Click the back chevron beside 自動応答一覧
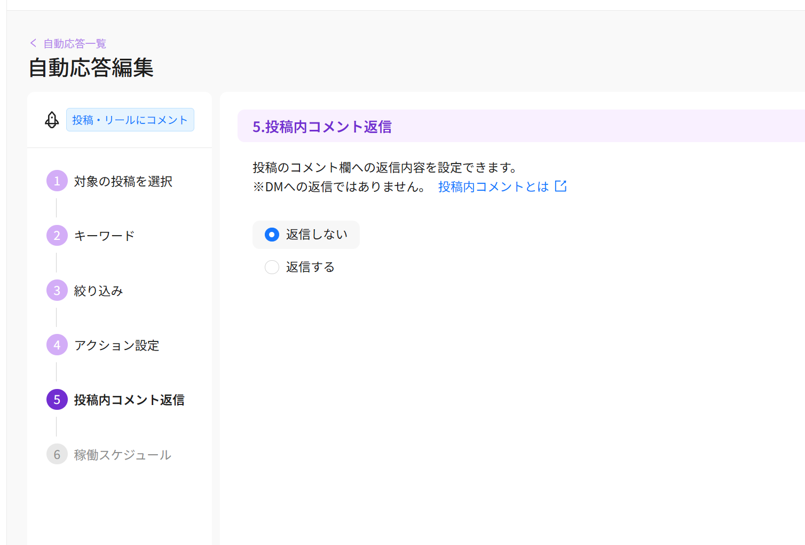 (33, 43)
